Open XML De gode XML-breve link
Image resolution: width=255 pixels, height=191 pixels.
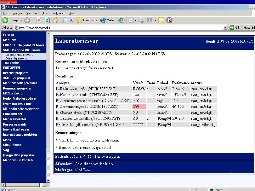point(22,50)
